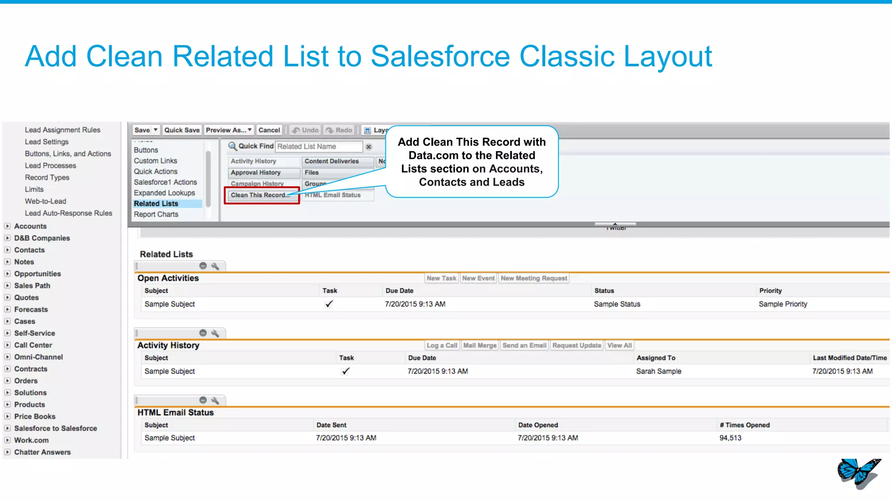This screenshot has height=501, width=892.
Task: Click the Quick Save button
Action: tap(182, 130)
